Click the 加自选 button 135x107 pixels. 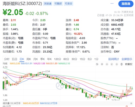coord(126,4)
